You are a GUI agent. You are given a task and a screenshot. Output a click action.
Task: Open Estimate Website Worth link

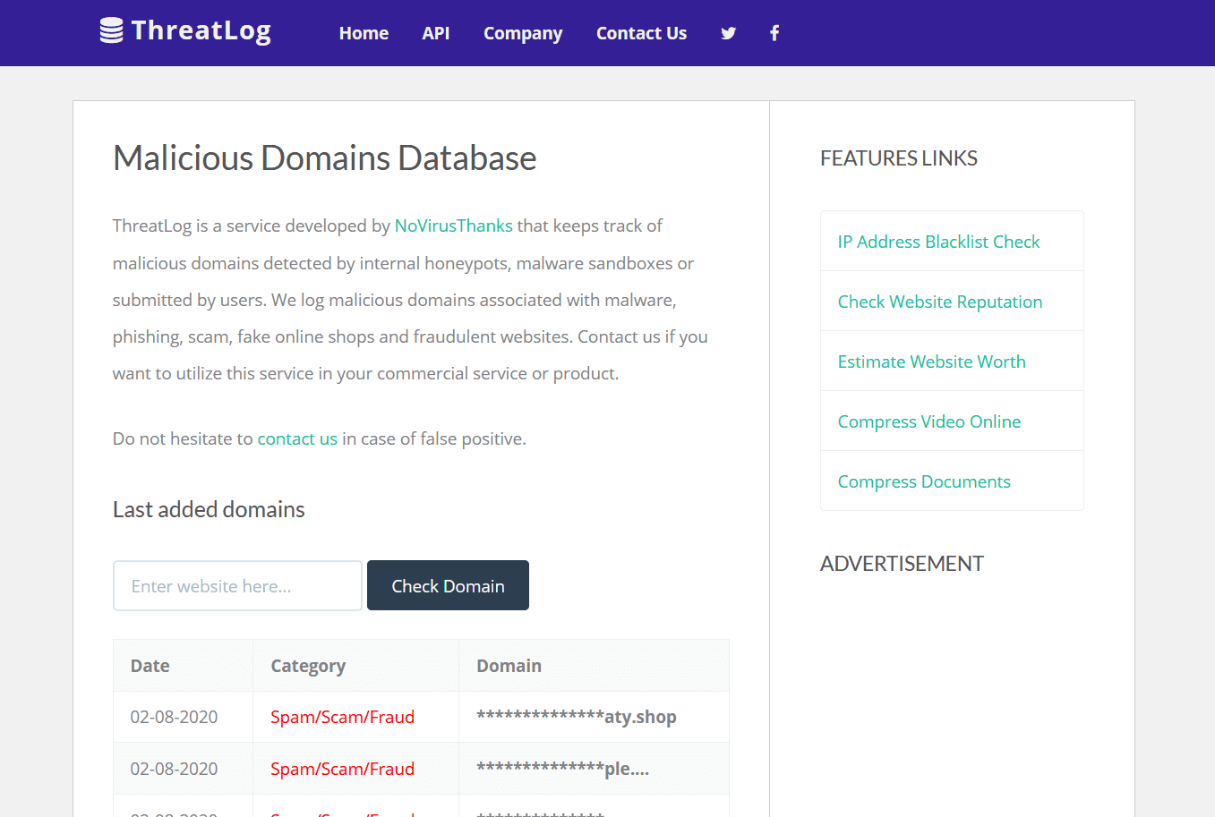click(x=932, y=362)
